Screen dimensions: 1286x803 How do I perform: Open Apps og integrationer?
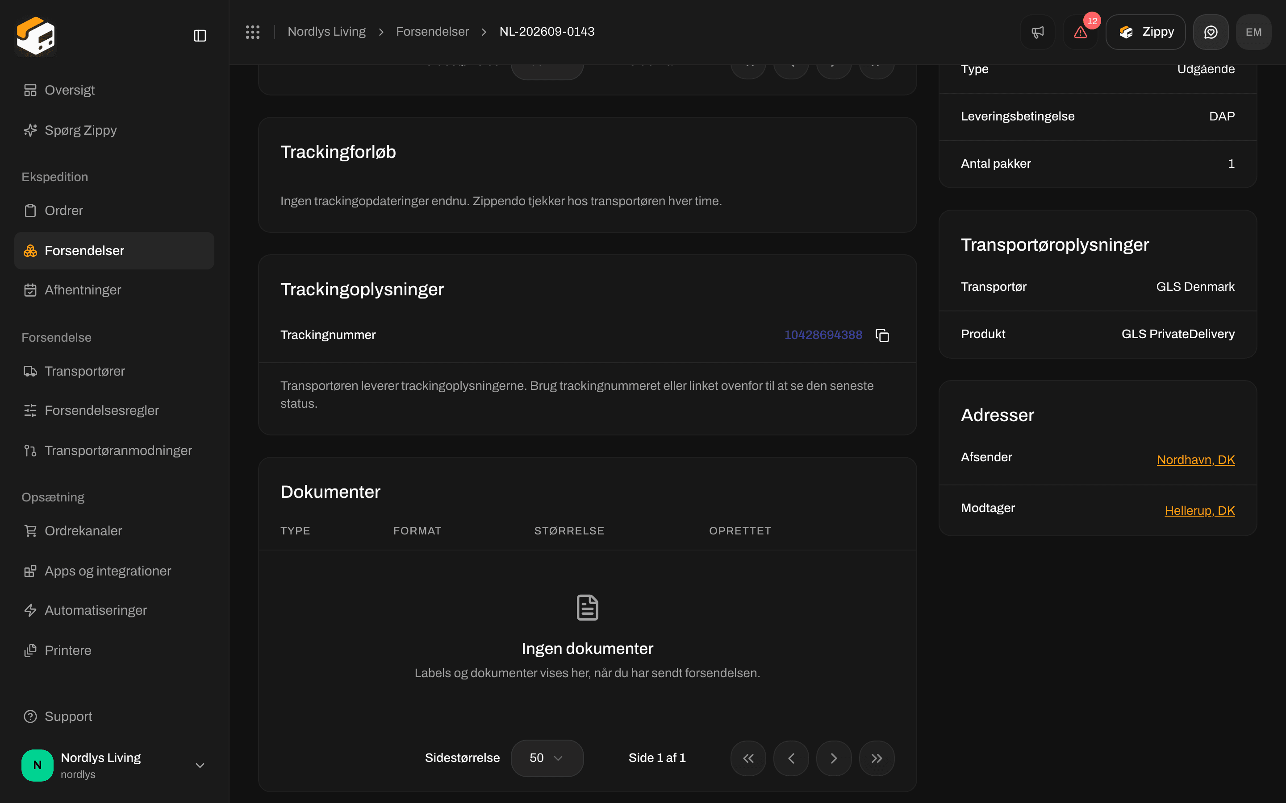114,571
